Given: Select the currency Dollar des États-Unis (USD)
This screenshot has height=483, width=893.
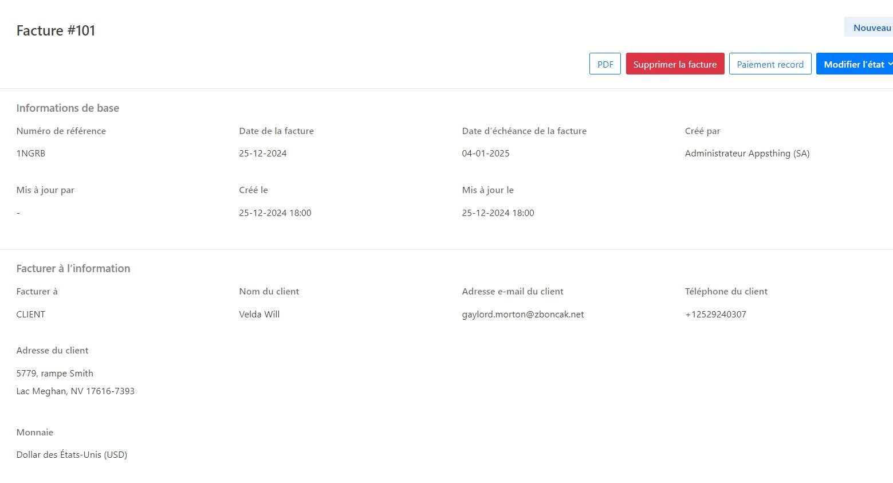Looking at the screenshot, I should pyautogui.click(x=72, y=455).
